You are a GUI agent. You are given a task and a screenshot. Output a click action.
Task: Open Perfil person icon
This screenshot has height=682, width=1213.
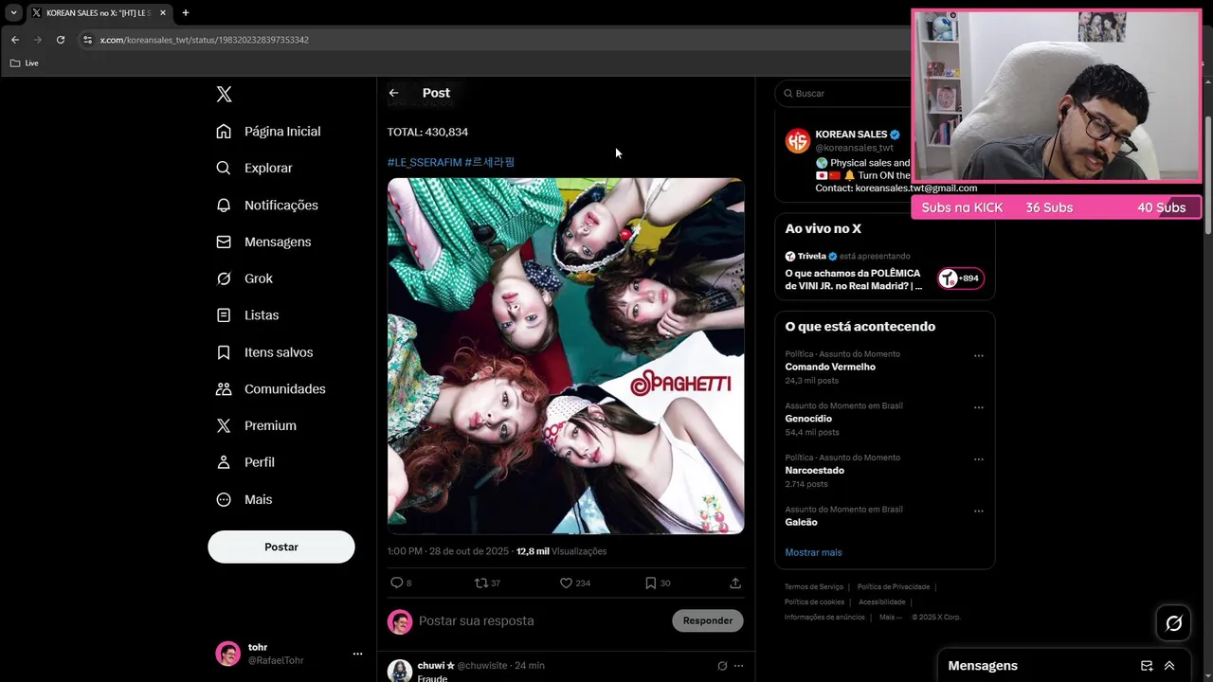point(224,462)
